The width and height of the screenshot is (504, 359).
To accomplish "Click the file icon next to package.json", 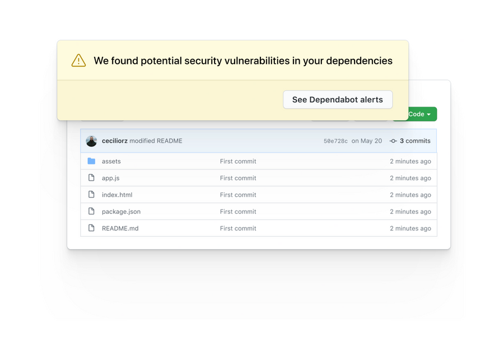I will [92, 212].
